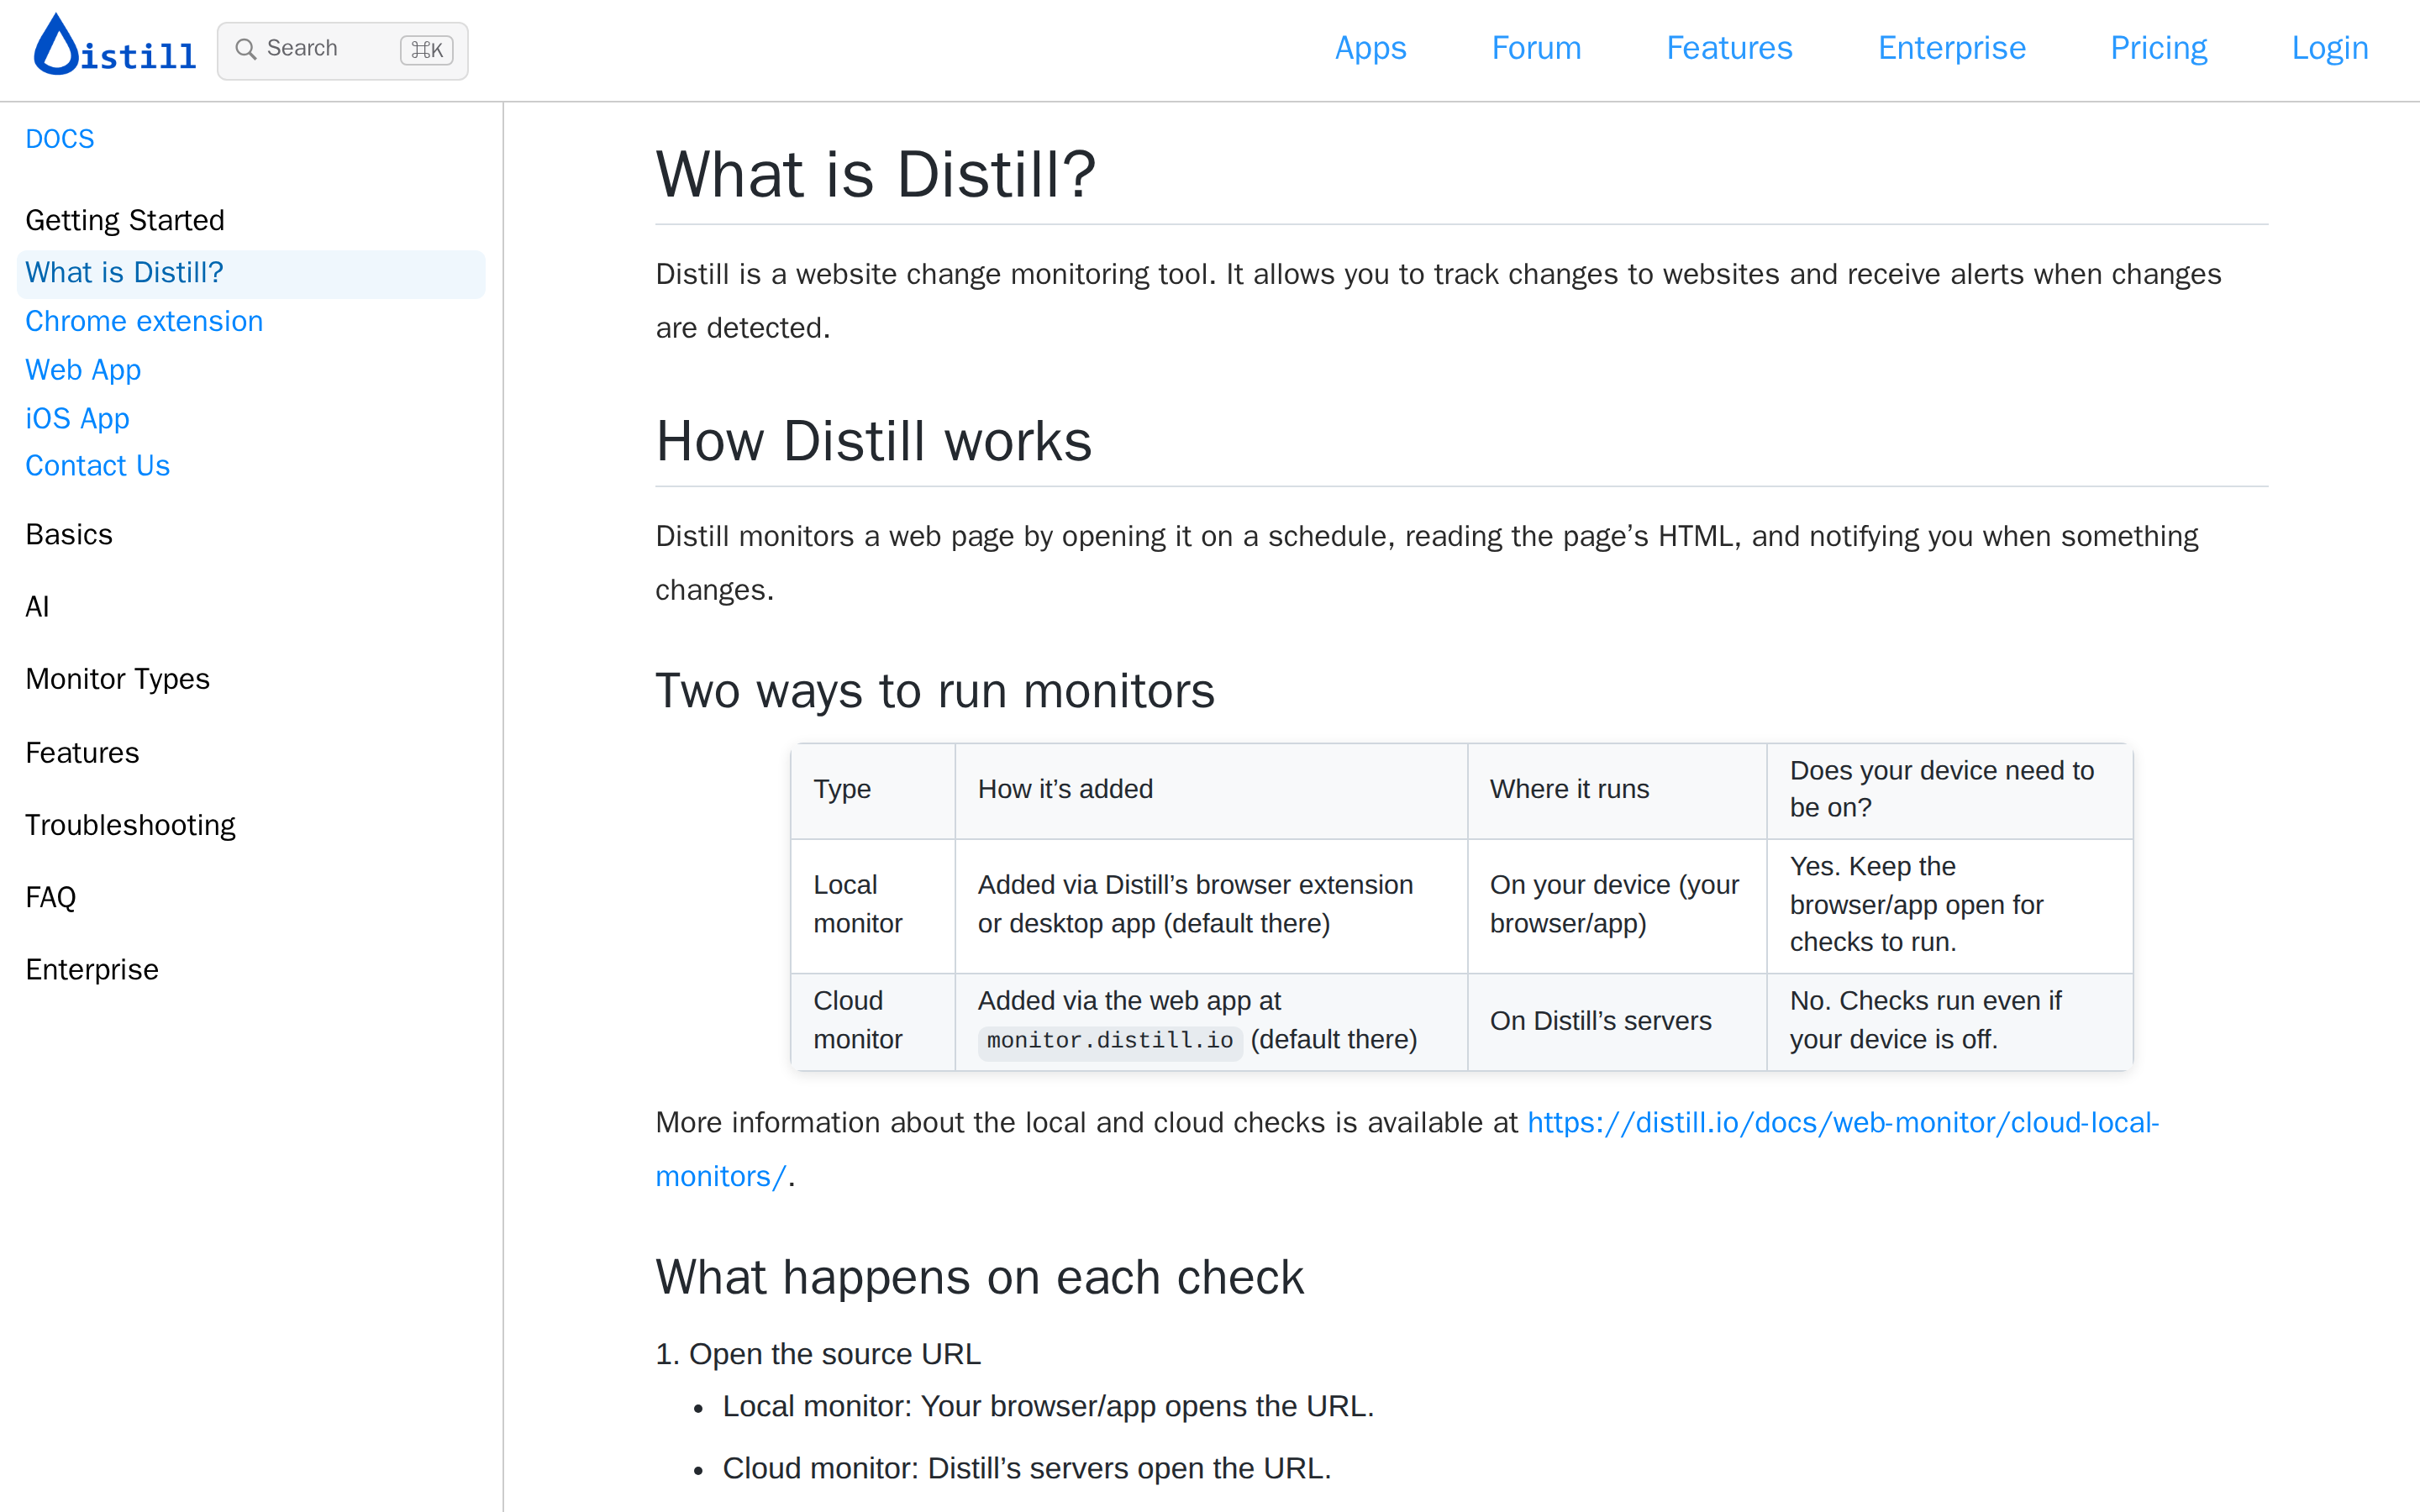
Task: Open the Enterprise top nav link
Action: [x=1951, y=48]
